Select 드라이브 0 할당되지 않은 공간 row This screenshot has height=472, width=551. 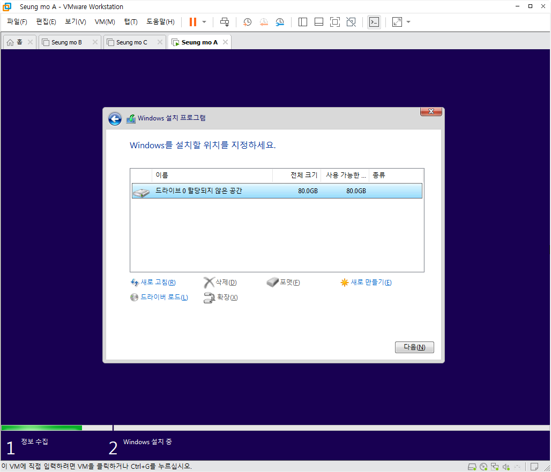click(x=277, y=191)
